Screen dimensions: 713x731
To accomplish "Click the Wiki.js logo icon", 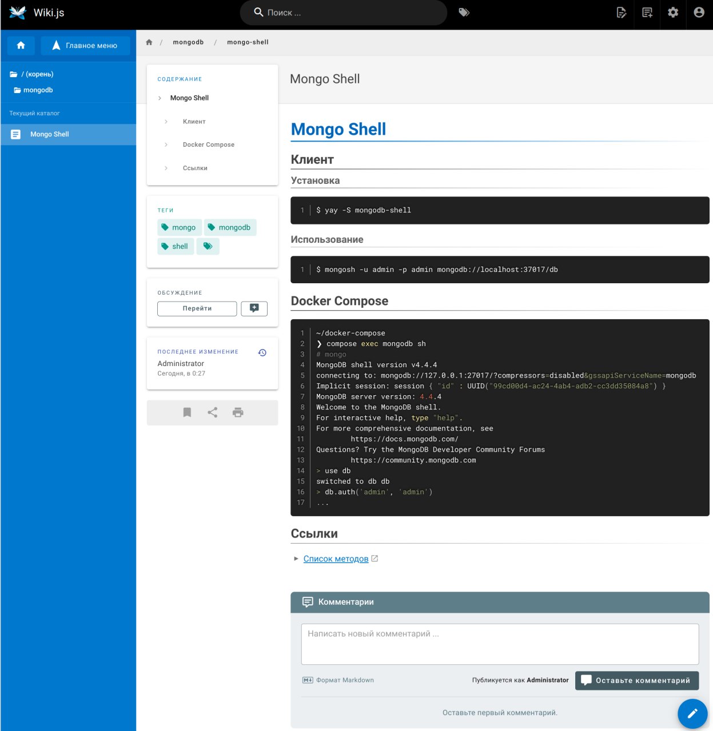I will [18, 13].
